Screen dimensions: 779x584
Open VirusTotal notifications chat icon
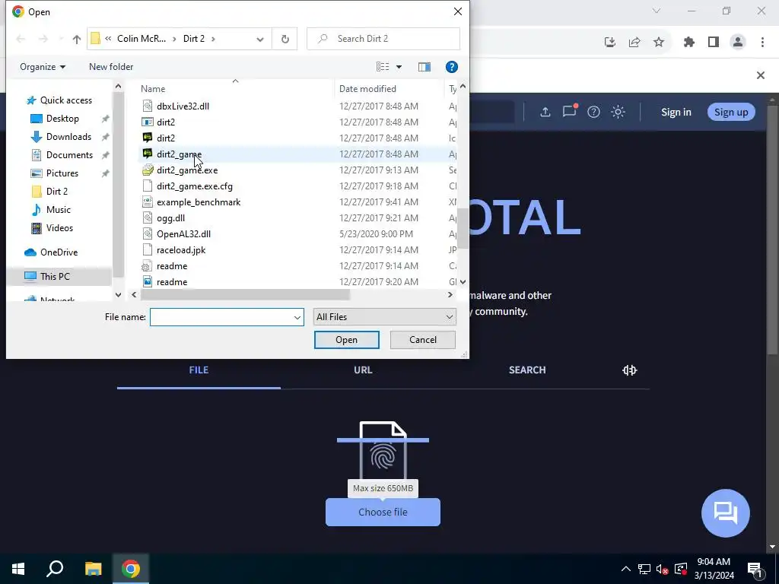[569, 111]
